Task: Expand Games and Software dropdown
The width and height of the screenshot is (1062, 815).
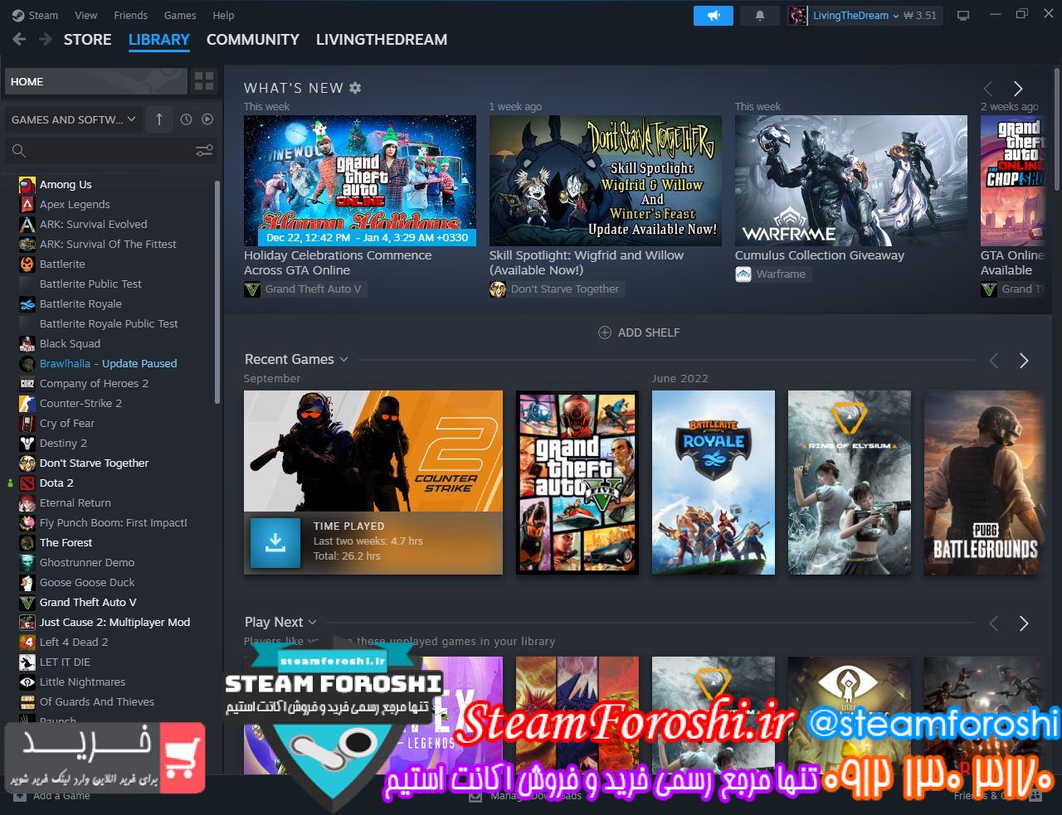Action: (x=73, y=119)
